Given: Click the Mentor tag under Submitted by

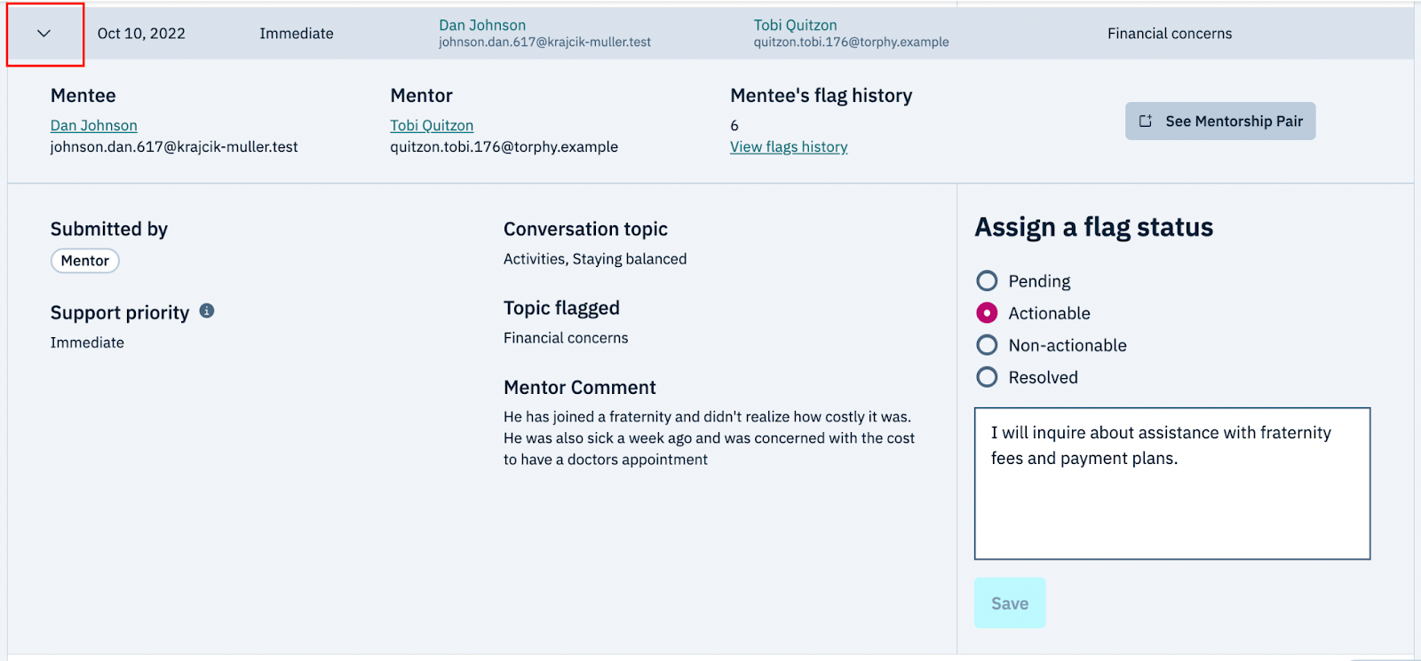Looking at the screenshot, I should pyautogui.click(x=85, y=261).
